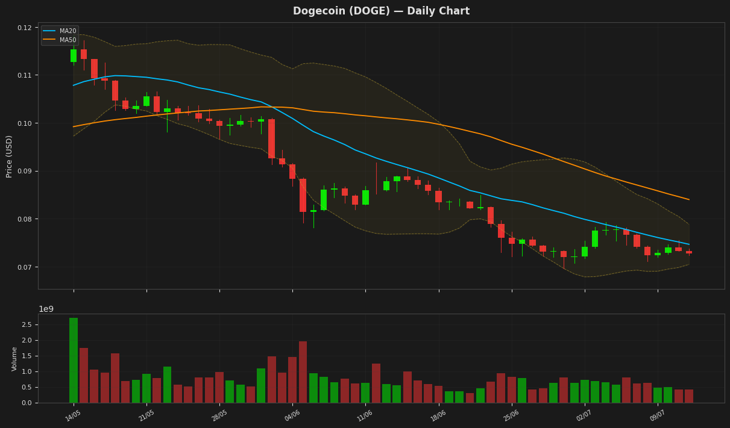Click the Volume axis label
730x428 pixels.
click(14, 358)
